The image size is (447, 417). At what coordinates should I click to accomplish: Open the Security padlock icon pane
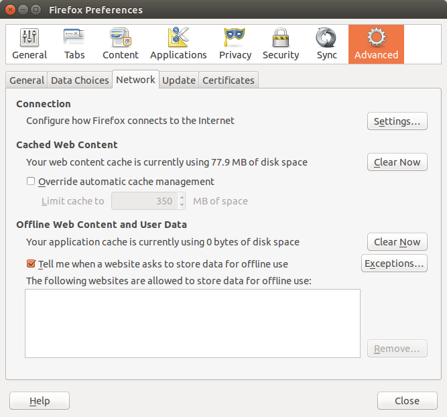click(x=281, y=44)
